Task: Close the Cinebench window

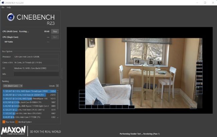Action: [213, 2]
